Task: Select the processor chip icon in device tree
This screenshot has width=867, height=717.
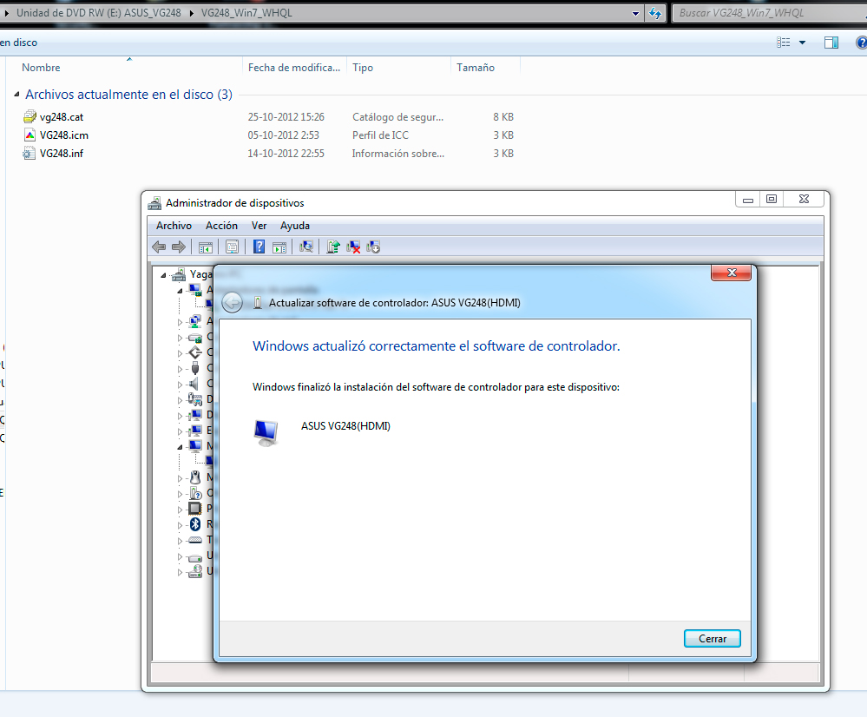Action: [x=195, y=508]
